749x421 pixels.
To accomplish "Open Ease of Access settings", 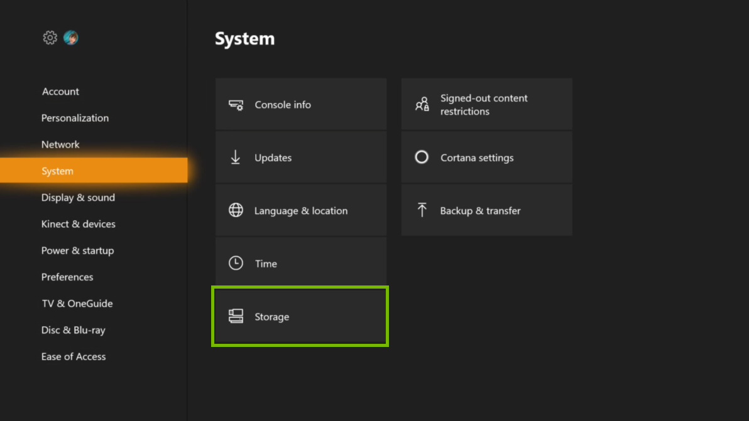I will pyautogui.click(x=74, y=356).
